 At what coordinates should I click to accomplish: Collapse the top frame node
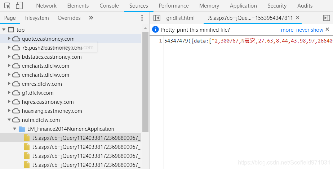[4, 30]
